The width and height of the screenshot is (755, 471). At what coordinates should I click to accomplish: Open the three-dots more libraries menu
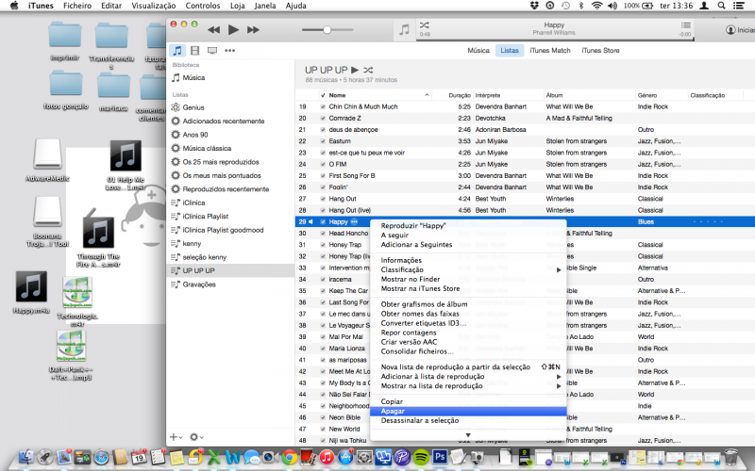[229, 51]
